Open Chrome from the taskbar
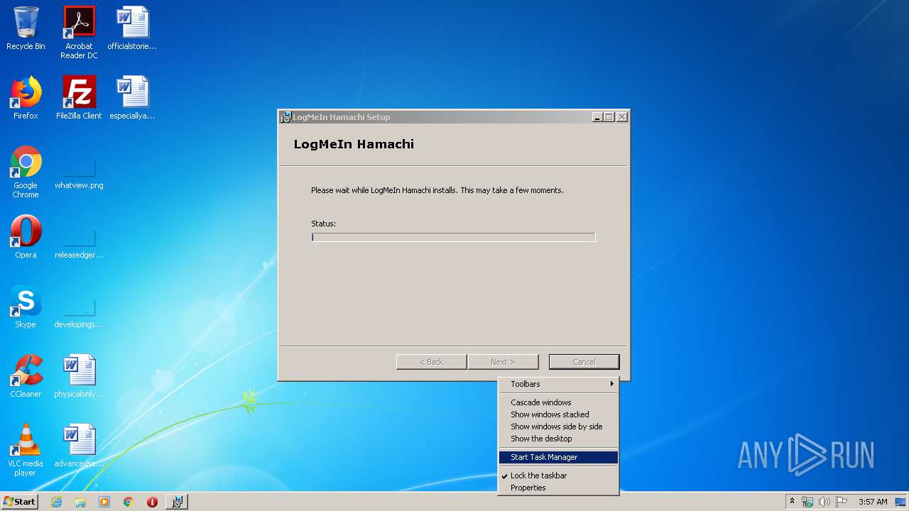The image size is (909, 511). click(129, 502)
